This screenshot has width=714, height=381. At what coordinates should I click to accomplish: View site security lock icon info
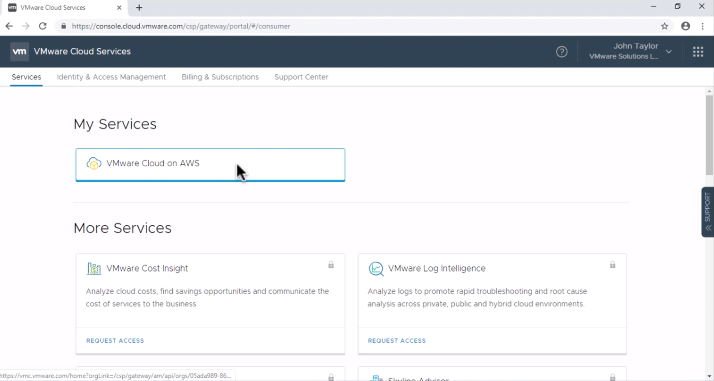click(x=64, y=26)
